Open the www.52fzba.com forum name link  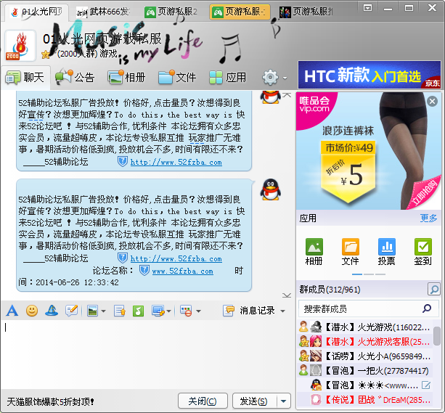pyautogui.click(x=182, y=271)
